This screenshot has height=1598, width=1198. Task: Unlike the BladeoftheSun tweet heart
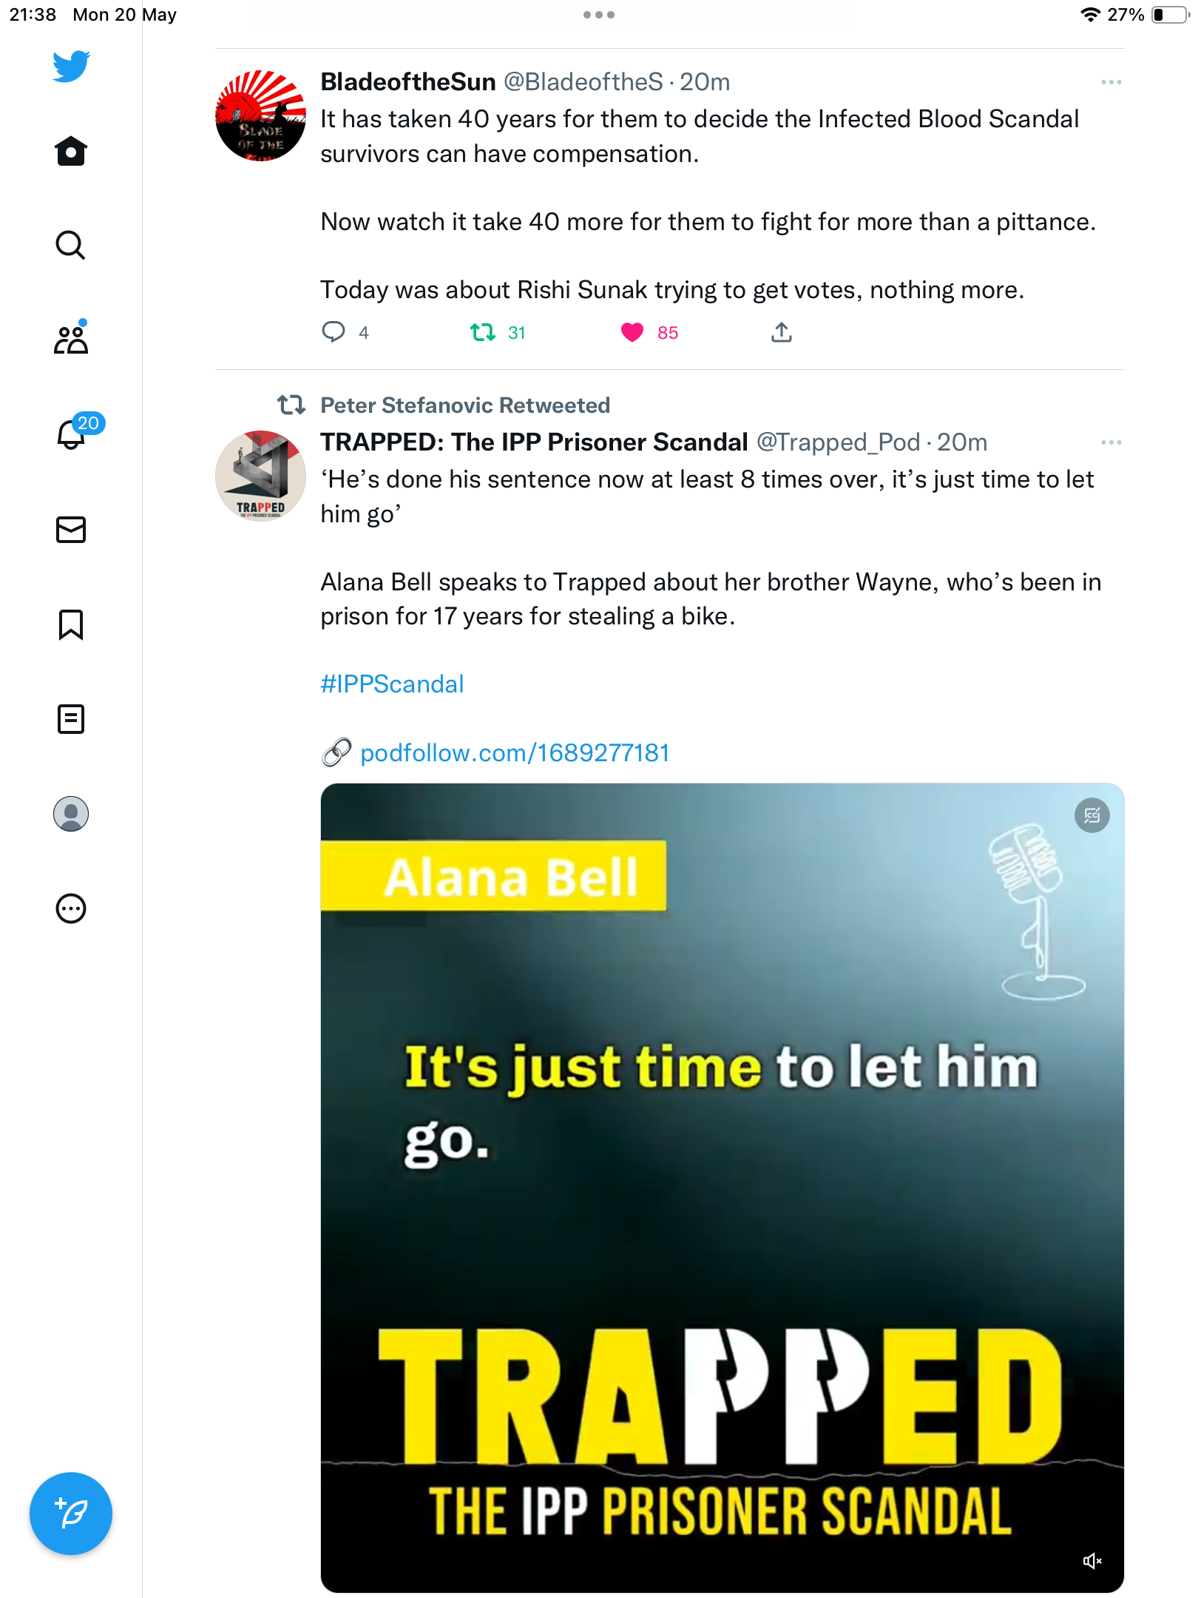pyautogui.click(x=632, y=333)
